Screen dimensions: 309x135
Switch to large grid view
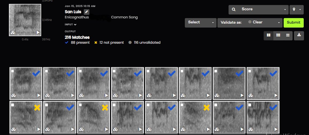[268, 35]
